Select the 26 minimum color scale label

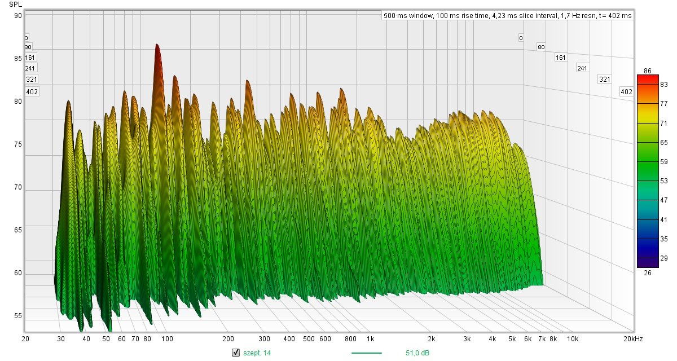pyautogui.click(x=648, y=272)
